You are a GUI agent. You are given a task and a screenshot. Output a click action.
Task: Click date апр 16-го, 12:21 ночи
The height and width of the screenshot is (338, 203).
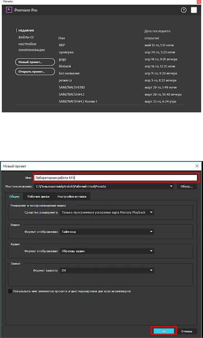(159, 66)
